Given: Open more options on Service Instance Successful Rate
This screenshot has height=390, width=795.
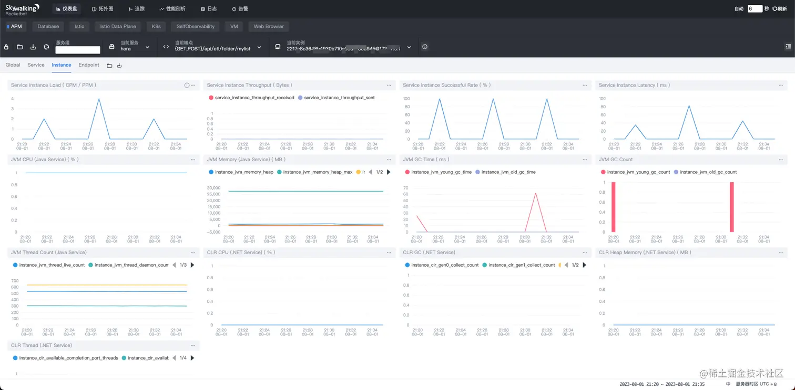Looking at the screenshot, I should tap(585, 85).
